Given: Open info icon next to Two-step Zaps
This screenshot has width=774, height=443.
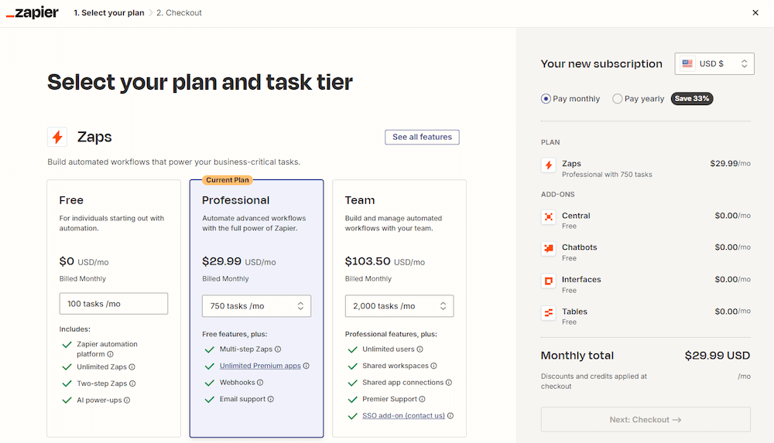Looking at the screenshot, I should click(132, 383).
